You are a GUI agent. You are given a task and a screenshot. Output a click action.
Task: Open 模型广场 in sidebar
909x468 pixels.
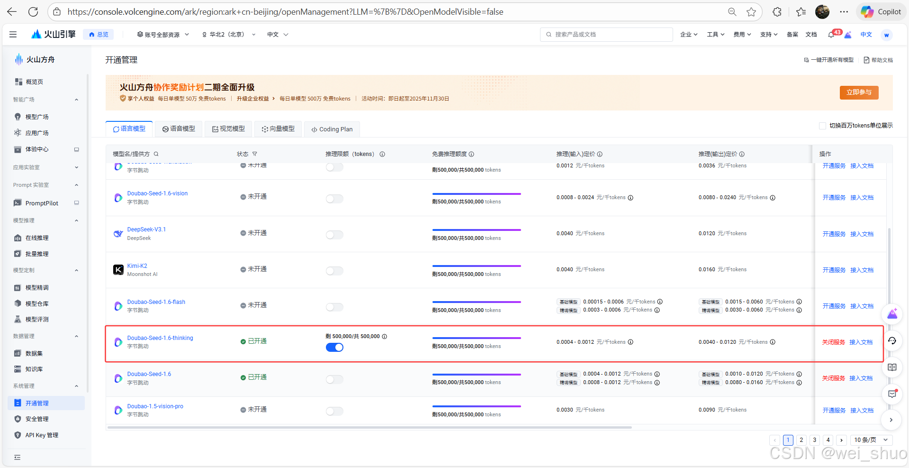click(x=37, y=117)
